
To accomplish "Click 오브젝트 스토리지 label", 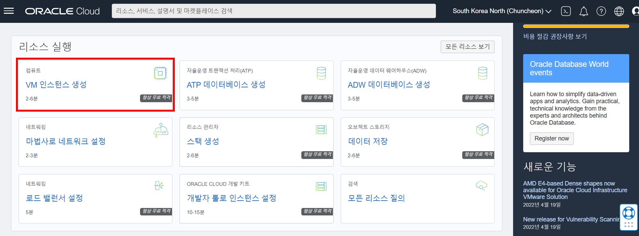I will tap(368, 127).
